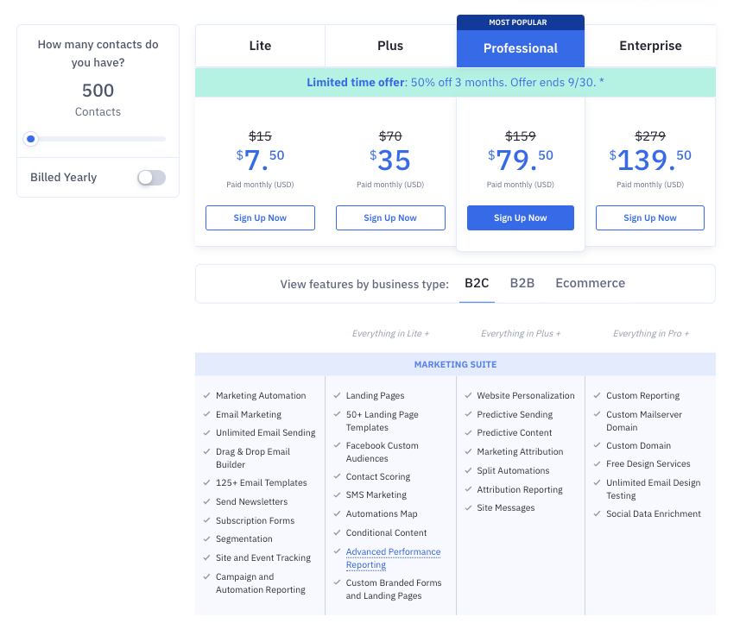The width and height of the screenshot is (740, 623).
Task: Sign up for the Professional plan
Action: click(521, 218)
